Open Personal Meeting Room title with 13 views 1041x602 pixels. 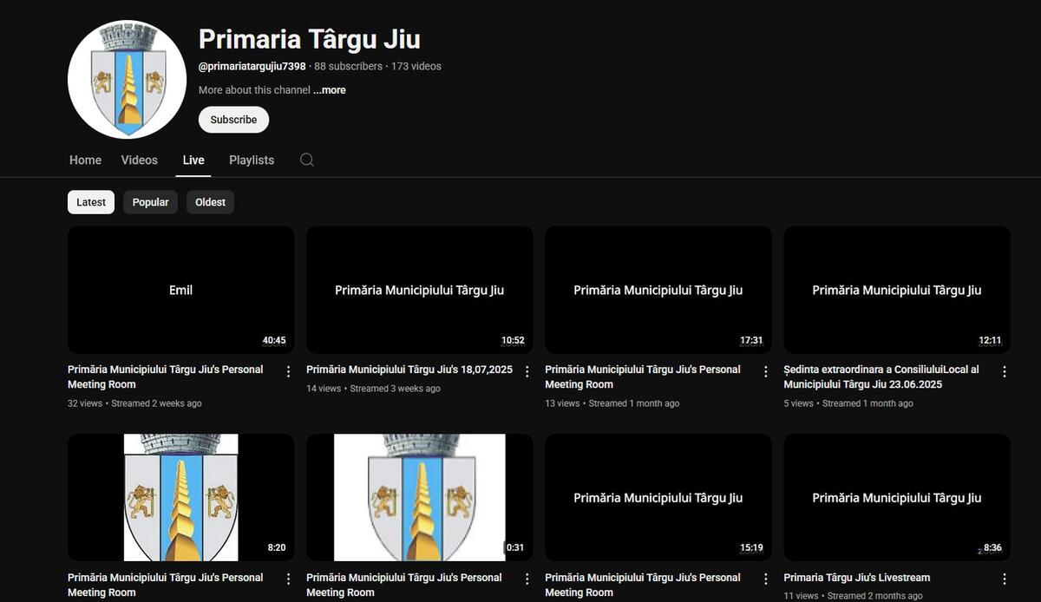pos(642,376)
